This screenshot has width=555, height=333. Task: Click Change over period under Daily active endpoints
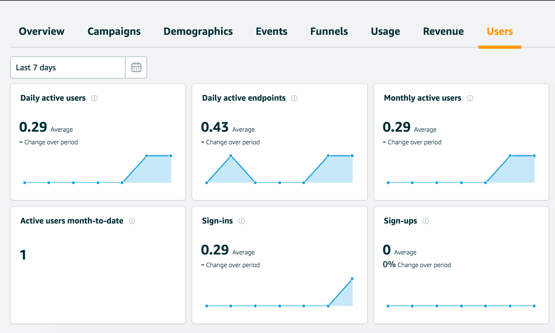click(233, 142)
